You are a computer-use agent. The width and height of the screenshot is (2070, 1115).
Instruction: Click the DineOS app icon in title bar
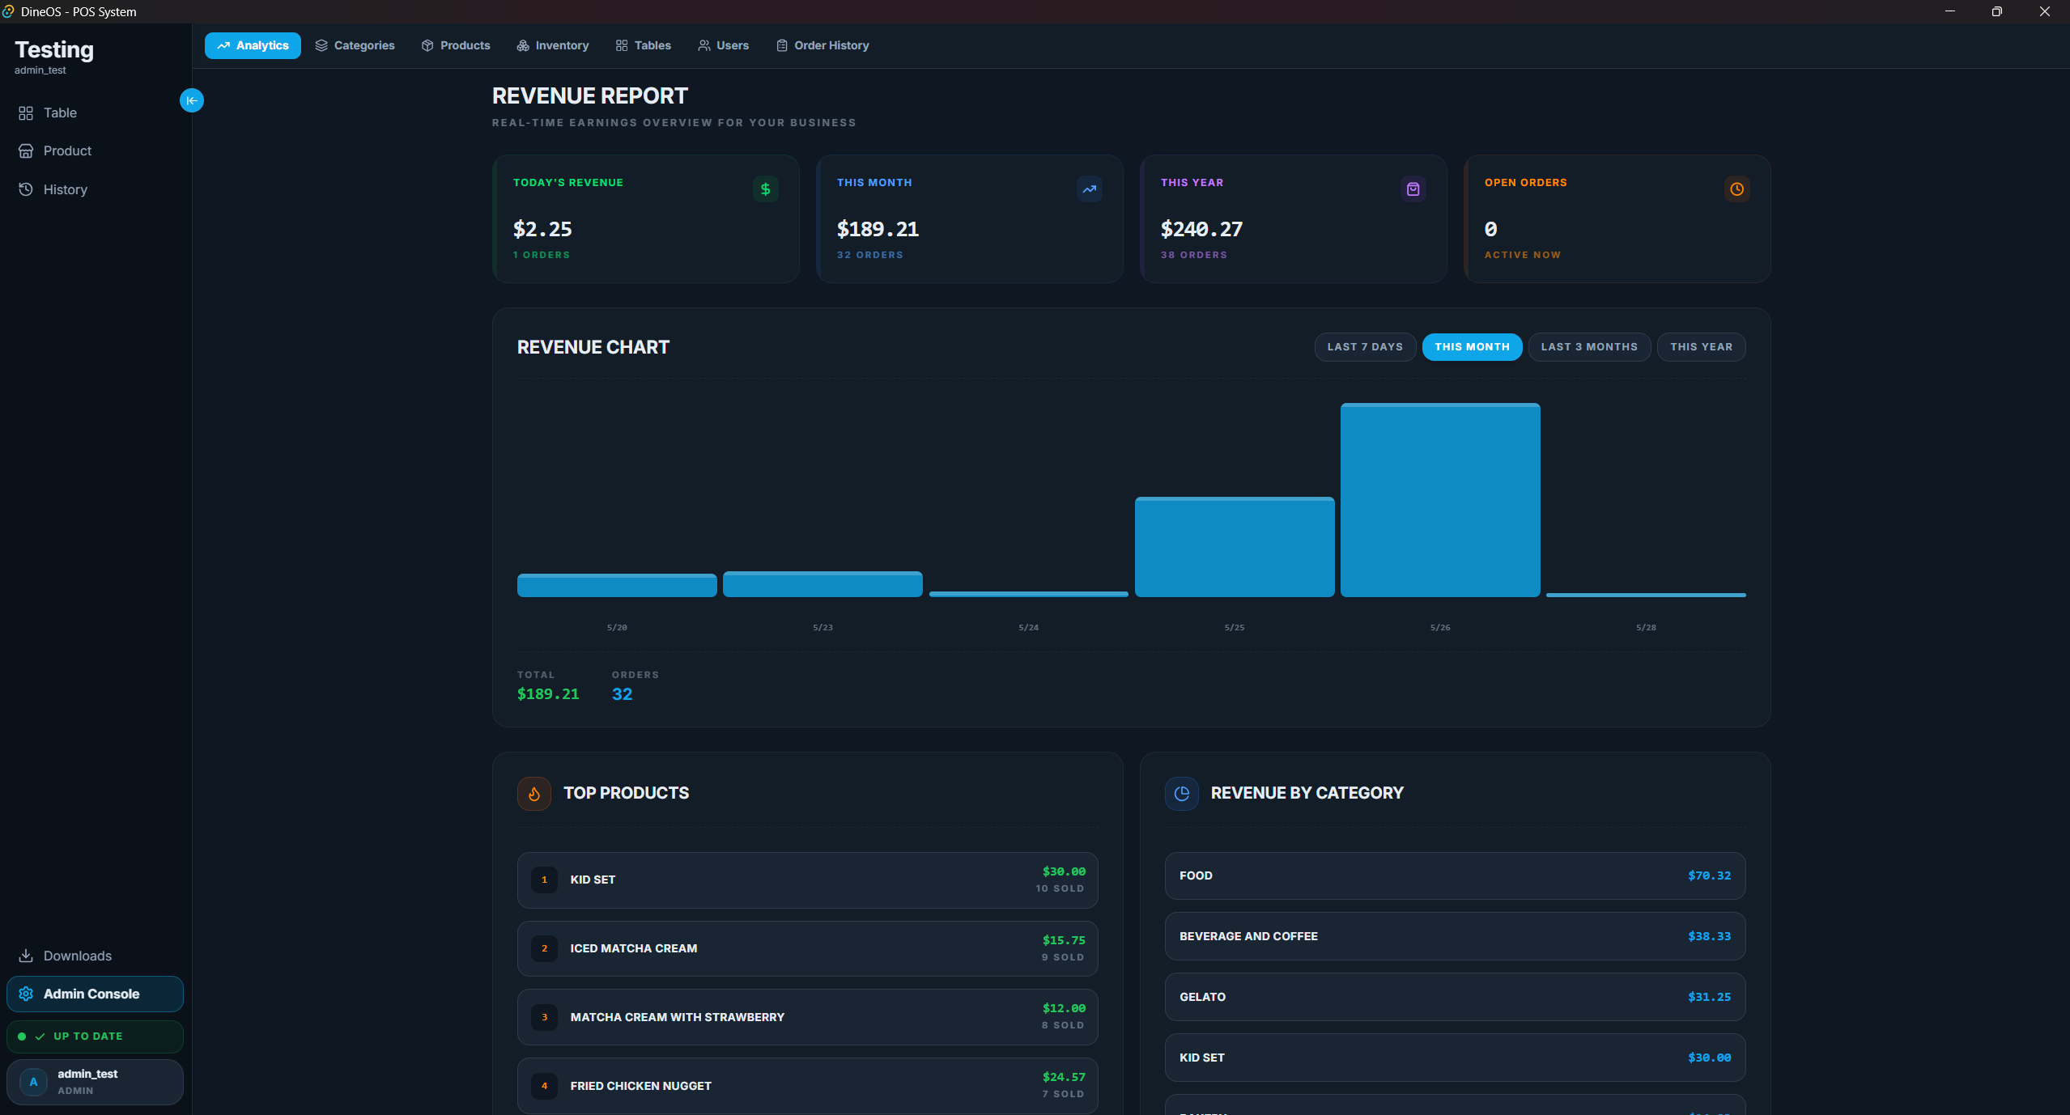coord(8,11)
